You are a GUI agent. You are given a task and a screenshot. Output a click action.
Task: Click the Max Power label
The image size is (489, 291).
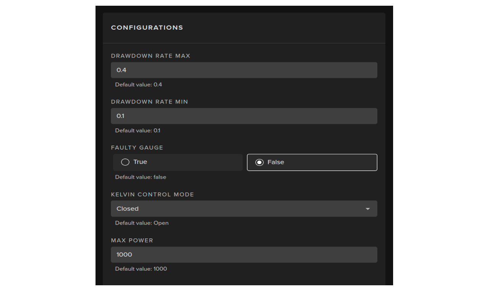pyautogui.click(x=132, y=241)
